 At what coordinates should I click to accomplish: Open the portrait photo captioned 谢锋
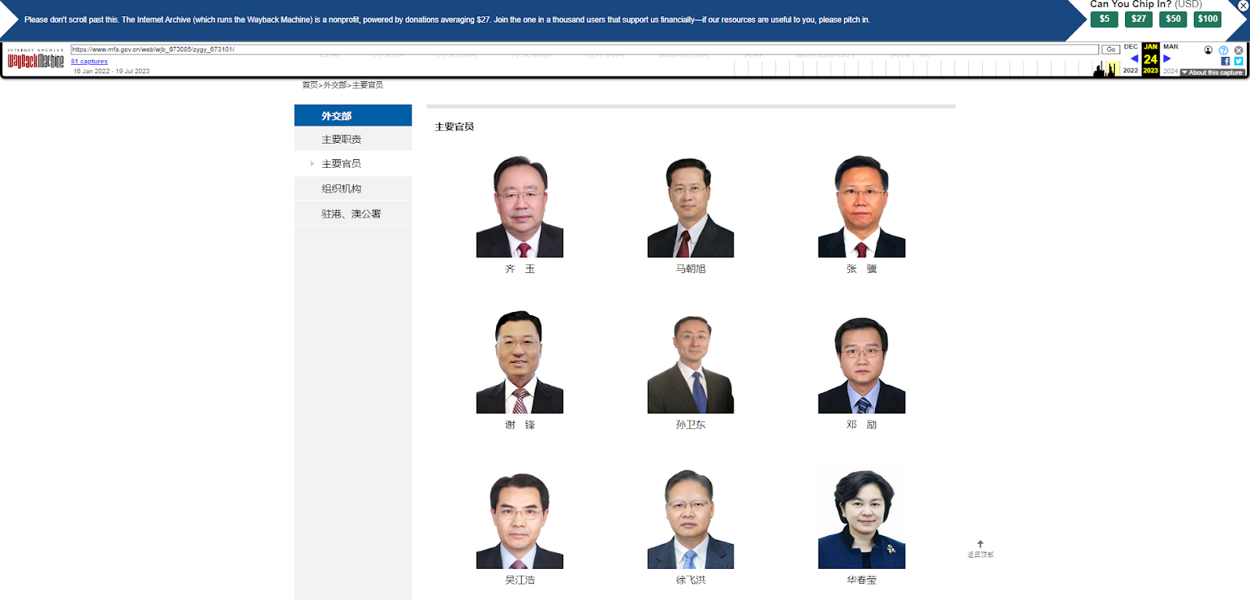click(520, 362)
